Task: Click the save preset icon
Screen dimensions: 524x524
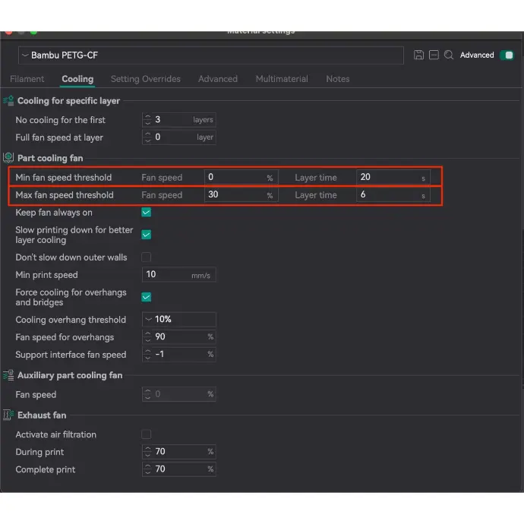Action: (418, 55)
